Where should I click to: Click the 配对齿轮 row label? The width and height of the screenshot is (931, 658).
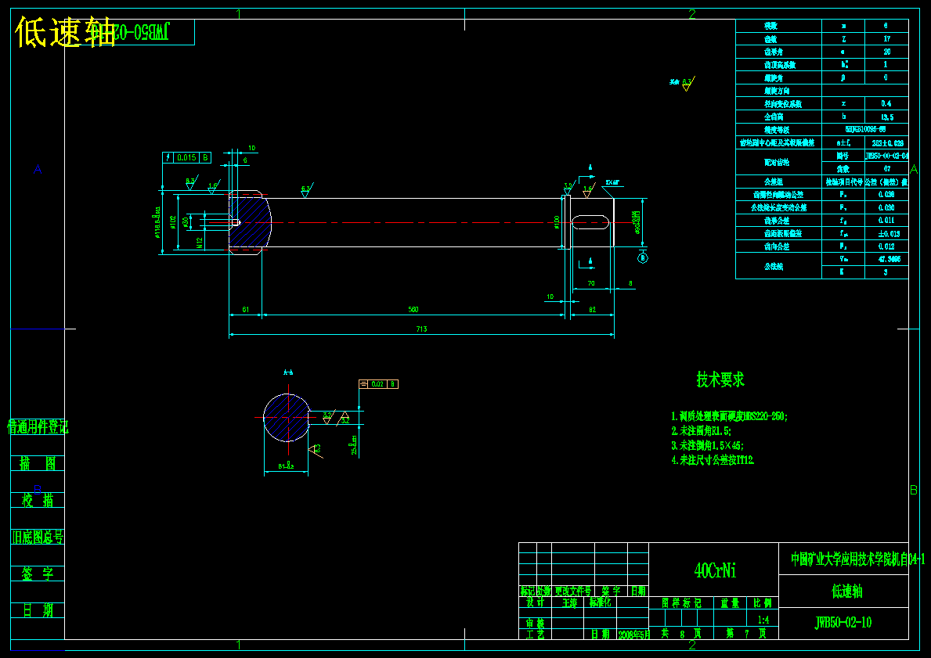[776, 162]
